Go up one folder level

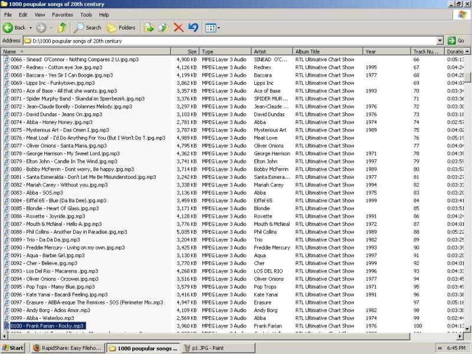[62, 28]
